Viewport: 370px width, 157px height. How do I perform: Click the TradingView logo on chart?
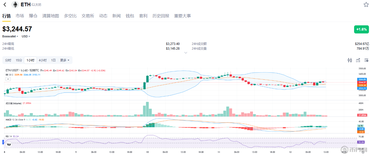(x=9, y=144)
